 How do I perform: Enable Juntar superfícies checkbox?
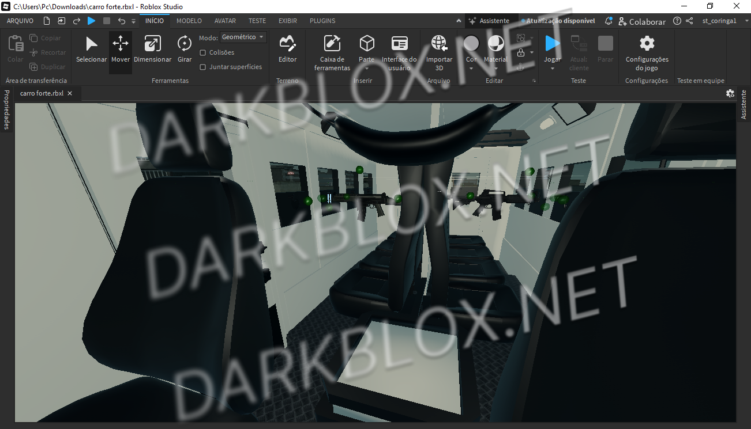(x=202, y=67)
